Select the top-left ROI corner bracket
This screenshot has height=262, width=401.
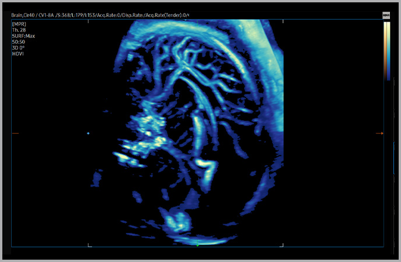(89, 23)
